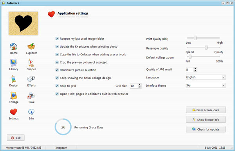The height and width of the screenshot is (151, 235).
Task: Click the Application settings heading
Action: (73, 13)
